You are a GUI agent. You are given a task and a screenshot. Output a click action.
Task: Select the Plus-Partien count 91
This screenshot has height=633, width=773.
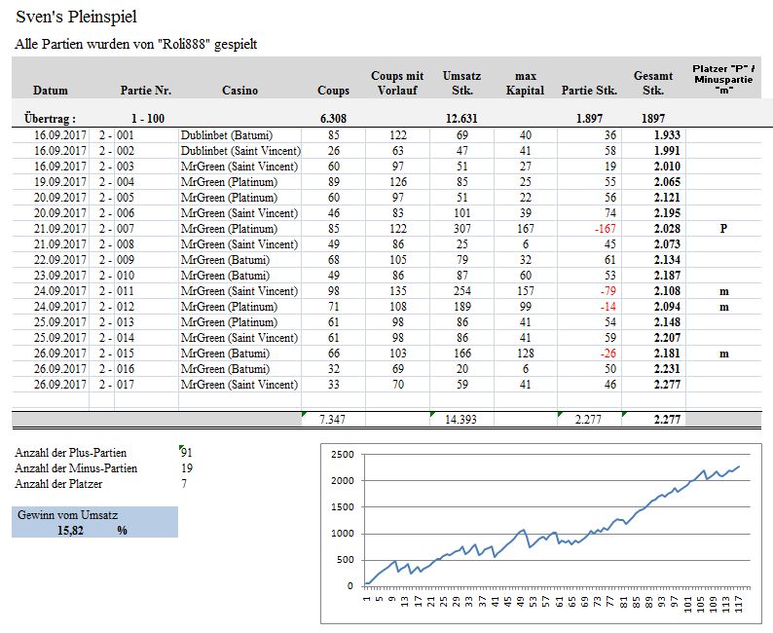tap(187, 453)
